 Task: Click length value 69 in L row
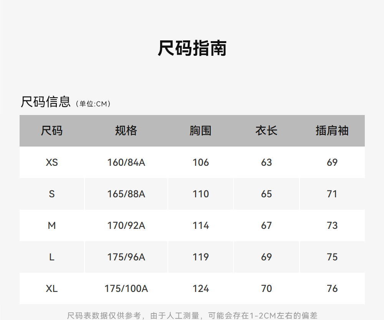click(266, 257)
